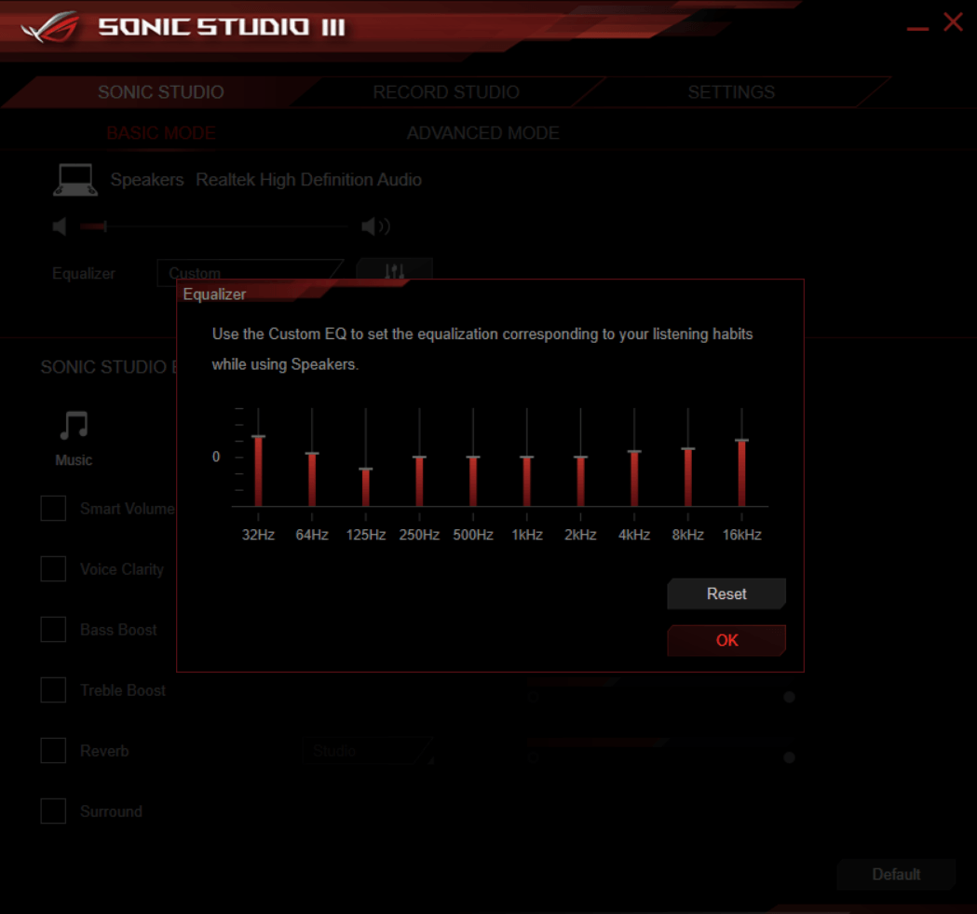This screenshot has width=977, height=914.
Task: Toggle the Voice Clarity checkbox
Action: point(53,569)
